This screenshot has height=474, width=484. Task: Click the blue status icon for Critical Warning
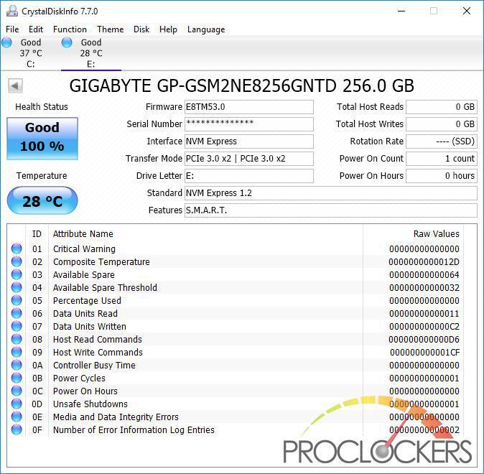17,248
